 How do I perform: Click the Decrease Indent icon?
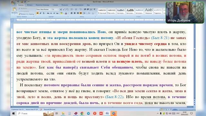coord(85,9)
